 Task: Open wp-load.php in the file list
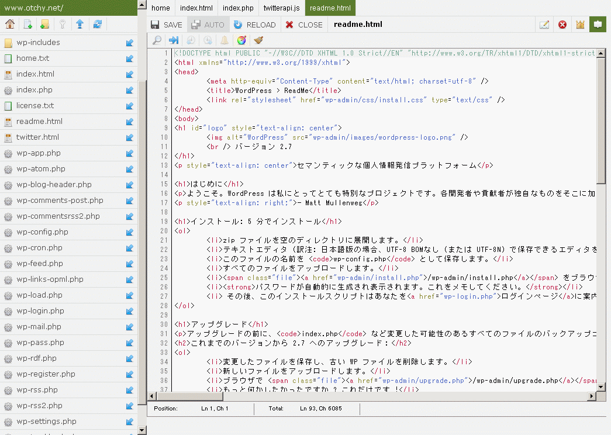point(39,295)
